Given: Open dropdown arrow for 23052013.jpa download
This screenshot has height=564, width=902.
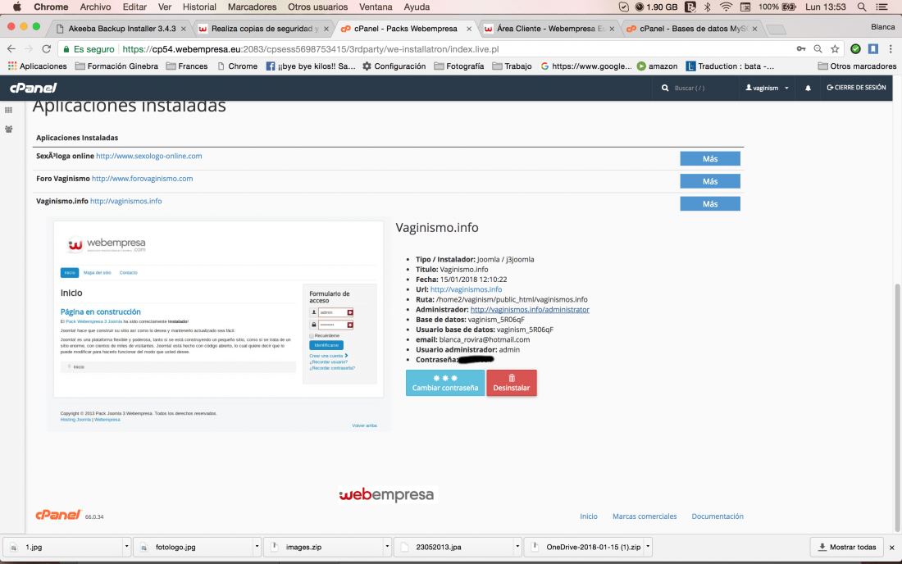Looking at the screenshot, I should pos(517,547).
